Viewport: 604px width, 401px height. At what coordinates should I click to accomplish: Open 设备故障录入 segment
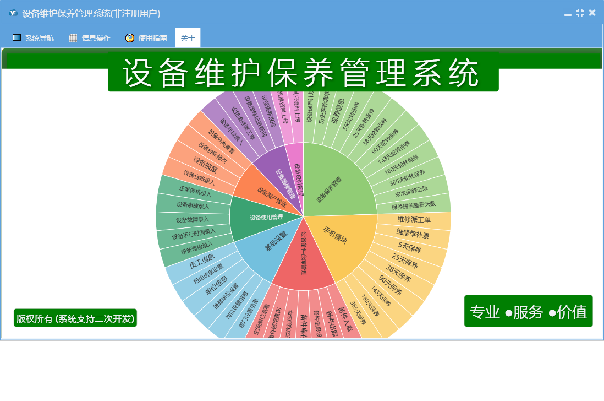(193, 220)
